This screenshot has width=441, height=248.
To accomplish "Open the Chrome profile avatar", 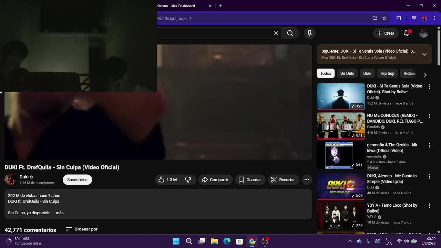I will (x=424, y=18).
